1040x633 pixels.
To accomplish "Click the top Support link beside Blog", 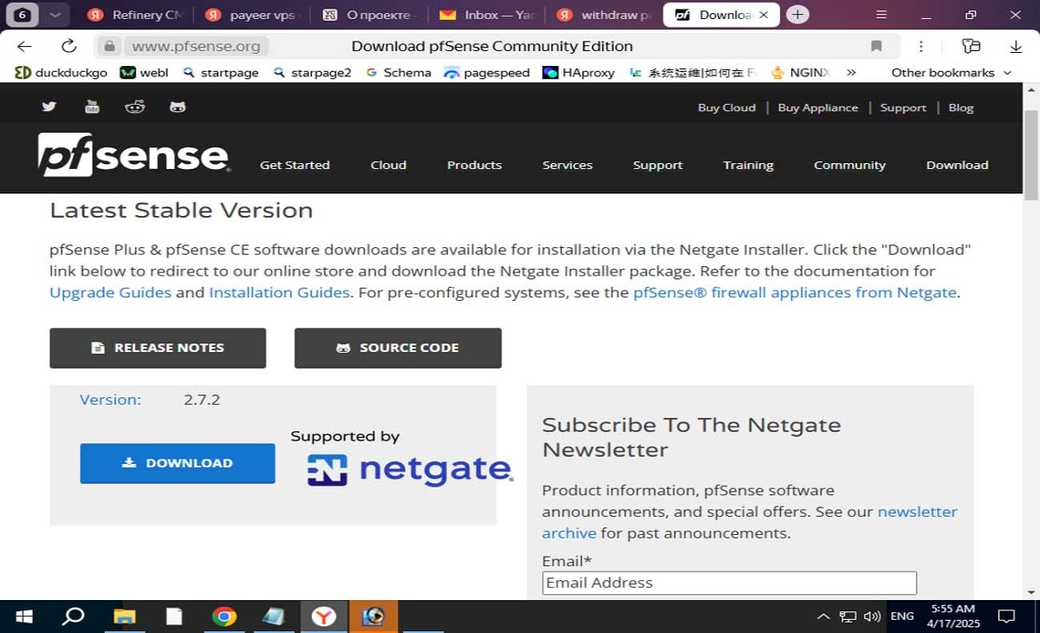I will 903,108.
